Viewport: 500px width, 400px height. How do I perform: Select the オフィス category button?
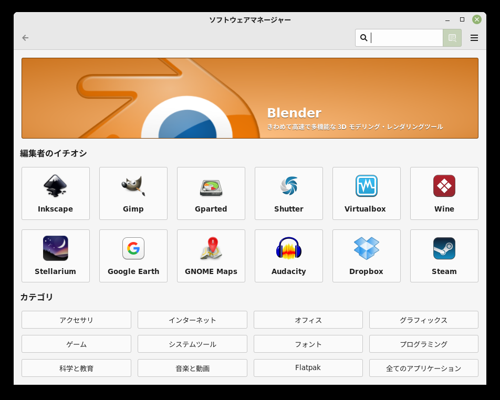point(308,320)
